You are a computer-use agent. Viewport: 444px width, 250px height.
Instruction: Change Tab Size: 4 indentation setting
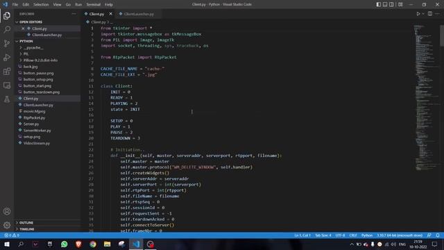[323, 235]
